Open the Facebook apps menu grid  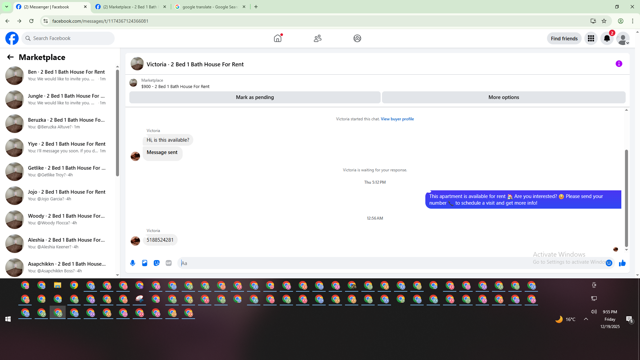(x=591, y=39)
